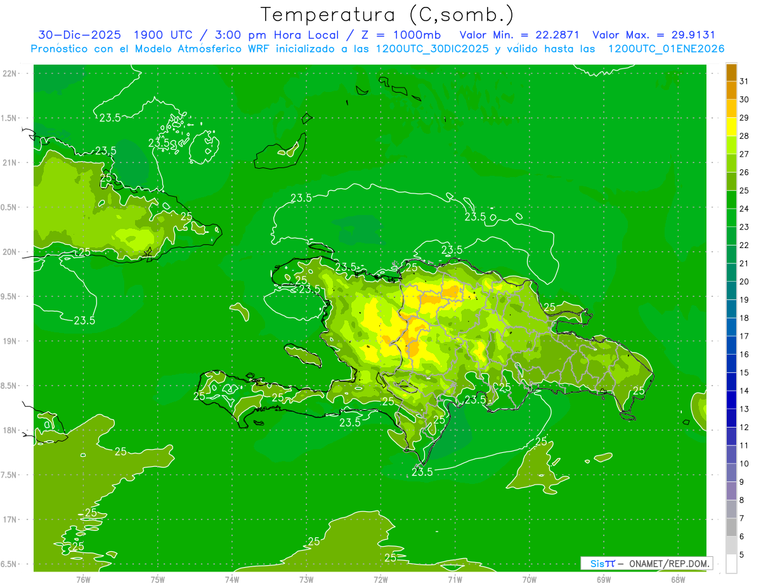This screenshot has height=588, width=761.
Task: Pick the green swatch between 24 and 25
Action: click(731, 199)
